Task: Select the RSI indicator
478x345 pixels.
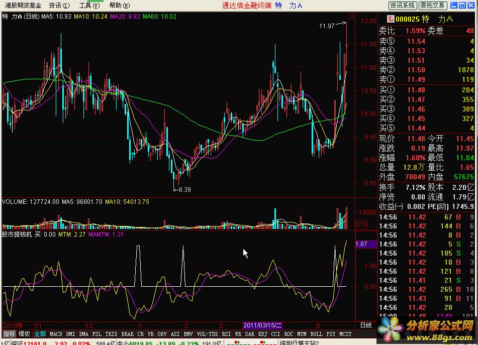Action: (226, 334)
